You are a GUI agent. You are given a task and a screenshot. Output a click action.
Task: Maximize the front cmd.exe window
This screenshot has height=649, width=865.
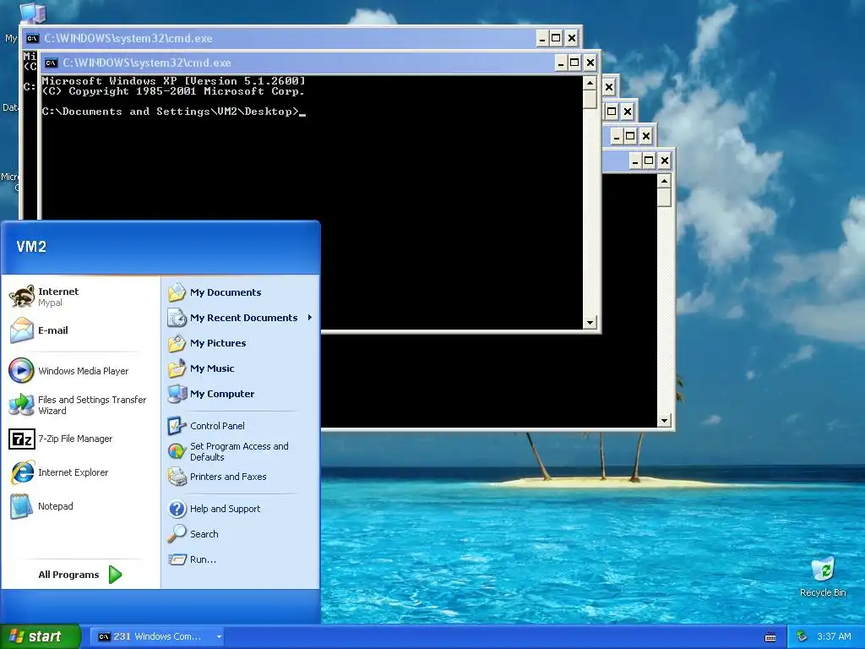coord(574,63)
